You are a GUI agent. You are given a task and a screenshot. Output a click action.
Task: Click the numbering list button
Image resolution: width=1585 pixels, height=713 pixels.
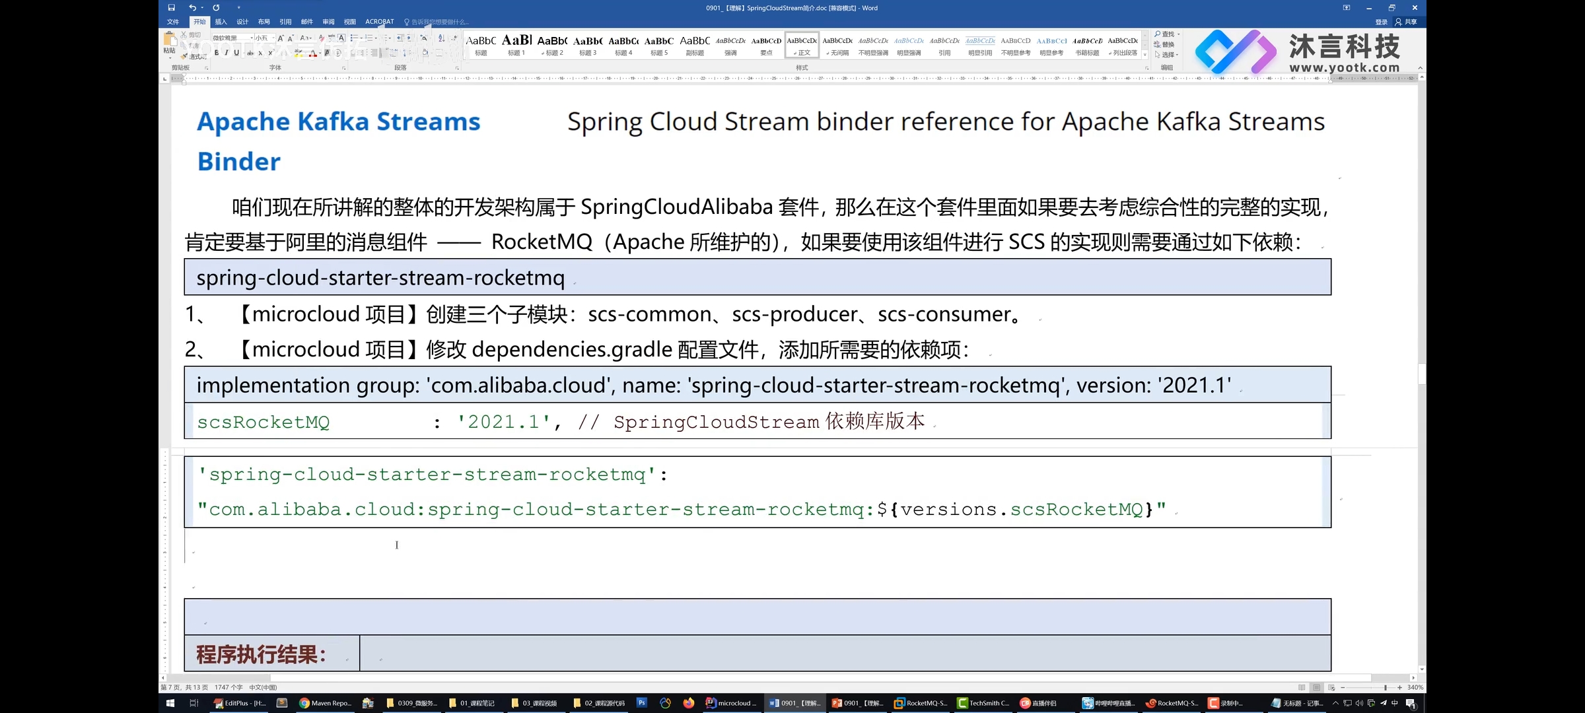(x=370, y=38)
